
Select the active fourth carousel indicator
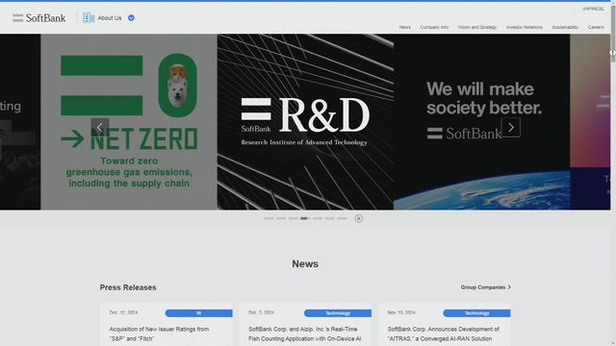tap(305, 218)
